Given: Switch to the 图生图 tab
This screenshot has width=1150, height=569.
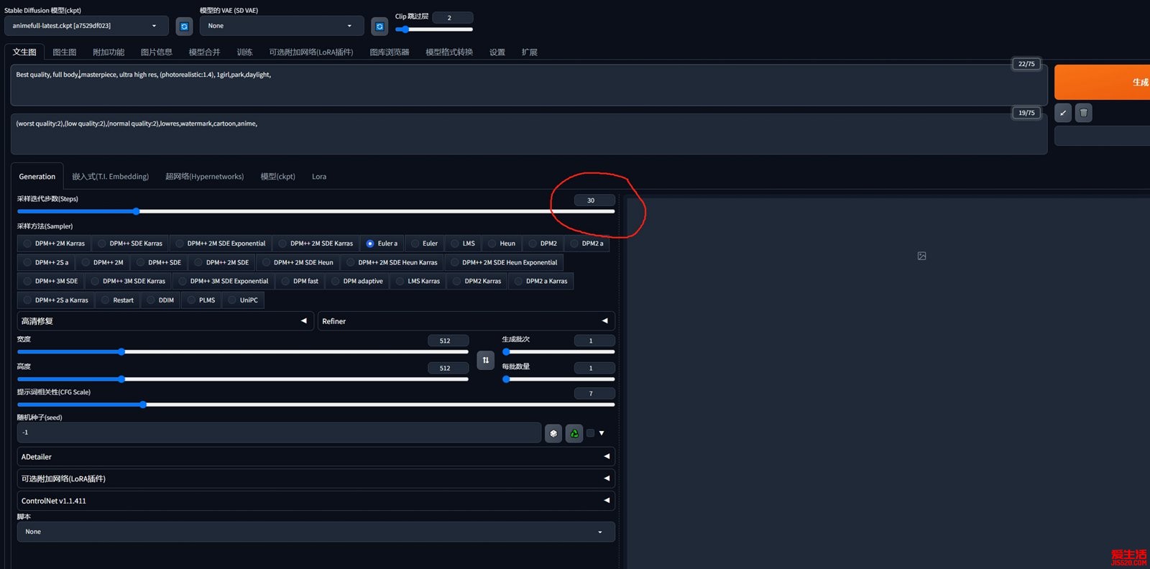Looking at the screenshot, I should click(65, 52).
